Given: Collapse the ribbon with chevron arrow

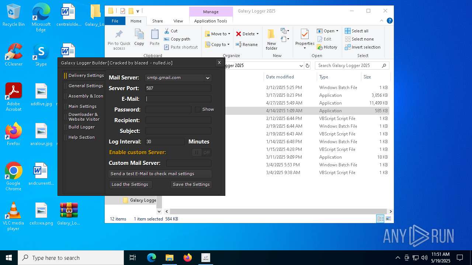Looking at the screenshot, I should click(381, 21).
